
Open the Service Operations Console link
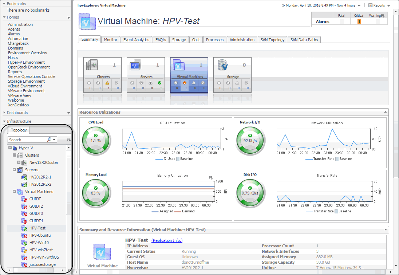[32, 76]
